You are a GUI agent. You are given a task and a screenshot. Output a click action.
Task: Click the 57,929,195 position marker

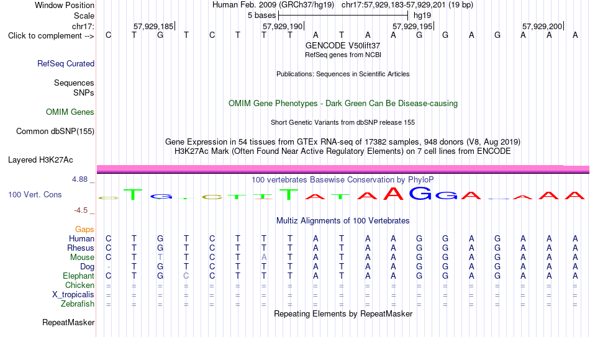(413, 26)
